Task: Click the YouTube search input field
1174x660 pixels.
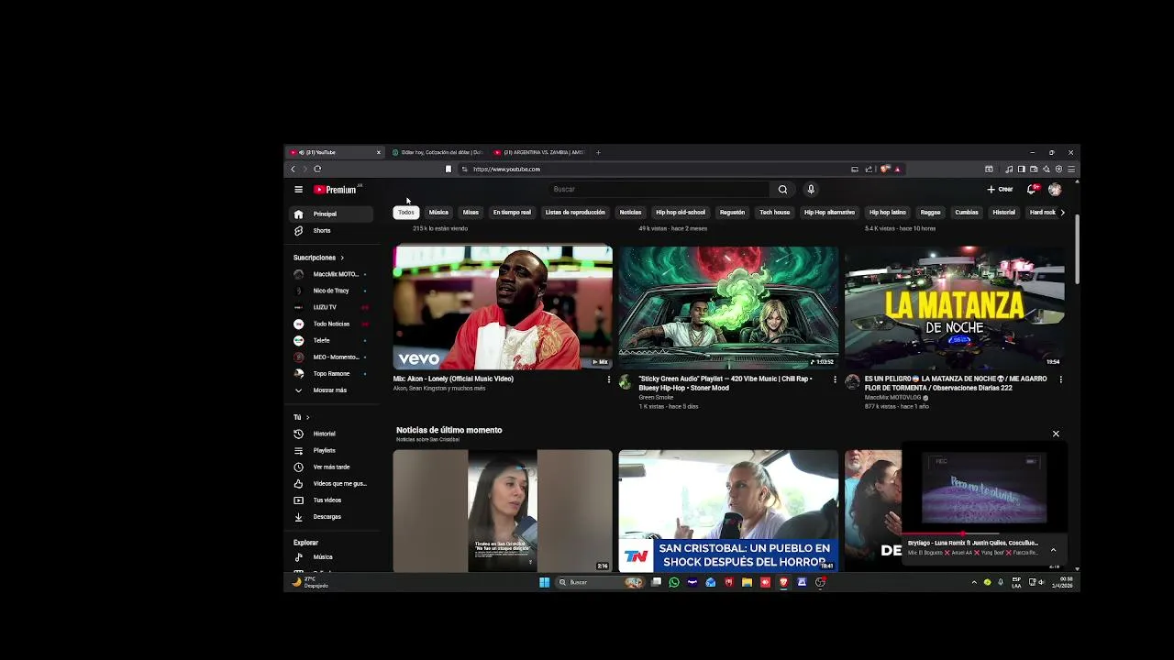Action: click(x=659, y=190)
